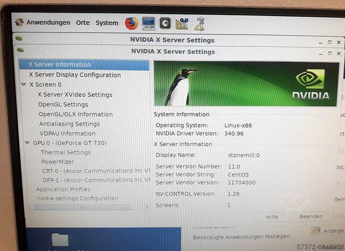
Task: Open the desktop folder icon
Action: pyautogui.click(x=60, y=240)
